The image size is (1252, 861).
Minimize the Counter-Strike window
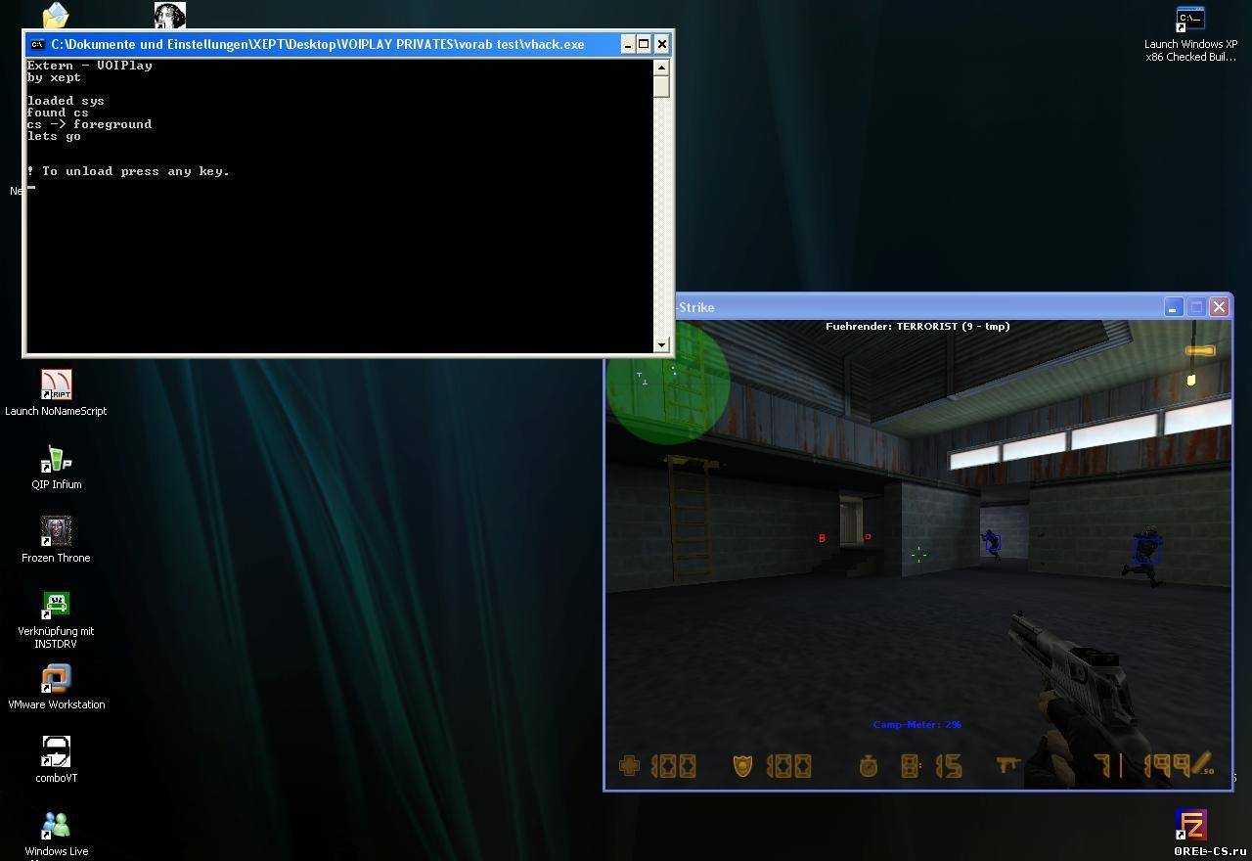(1174, 307)
